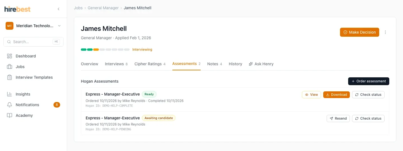The height and width of the screenshot is (151, 403).
Task: Check status of the Awaiting candidate assessment
Action: (368, 119)
